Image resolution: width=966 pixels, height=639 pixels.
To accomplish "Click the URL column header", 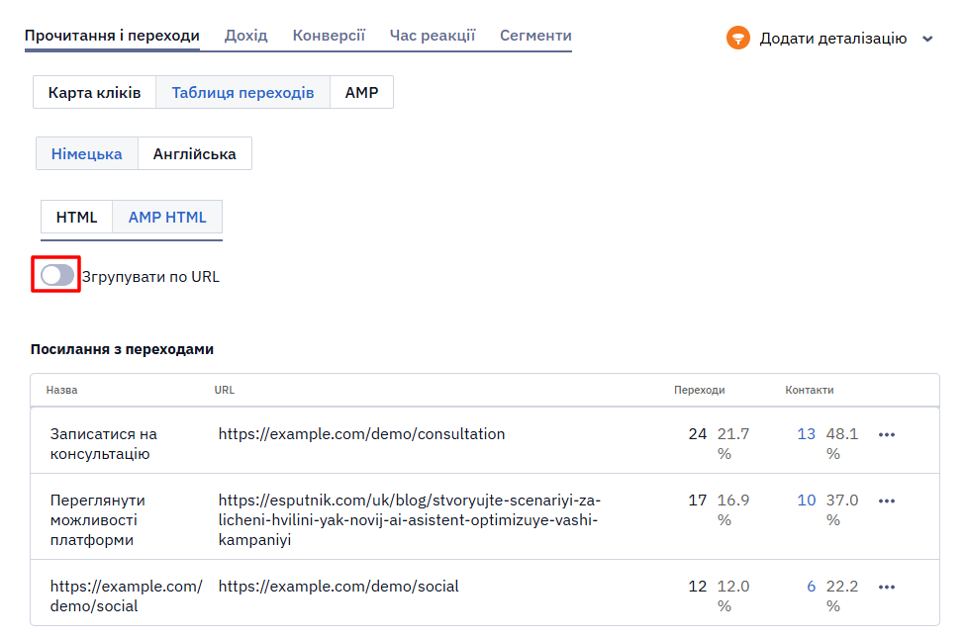I will click(x=225, y=391).
